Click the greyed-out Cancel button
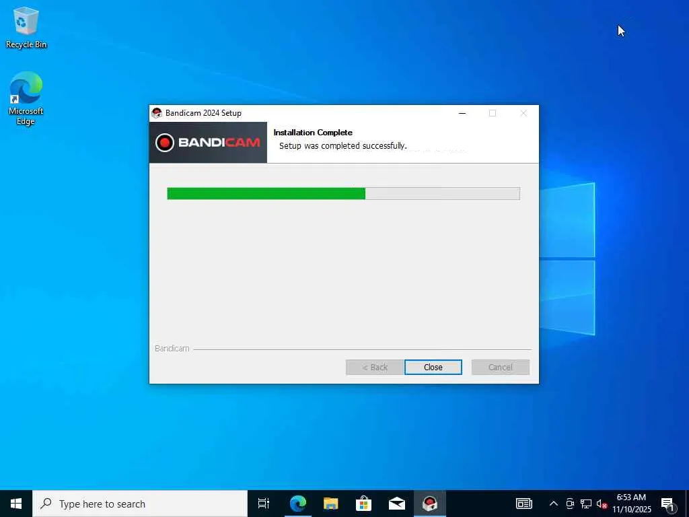 (x=500, y=367)
